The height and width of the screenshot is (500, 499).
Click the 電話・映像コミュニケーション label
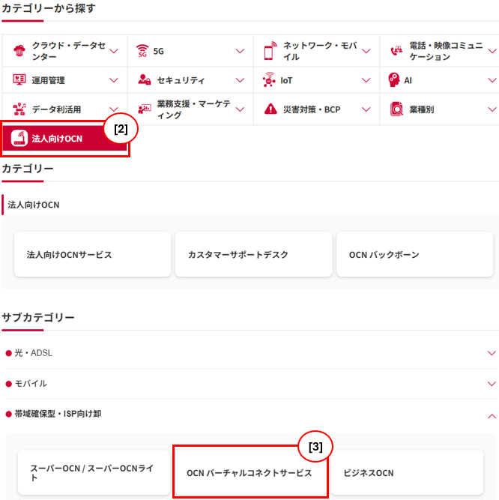446,51
